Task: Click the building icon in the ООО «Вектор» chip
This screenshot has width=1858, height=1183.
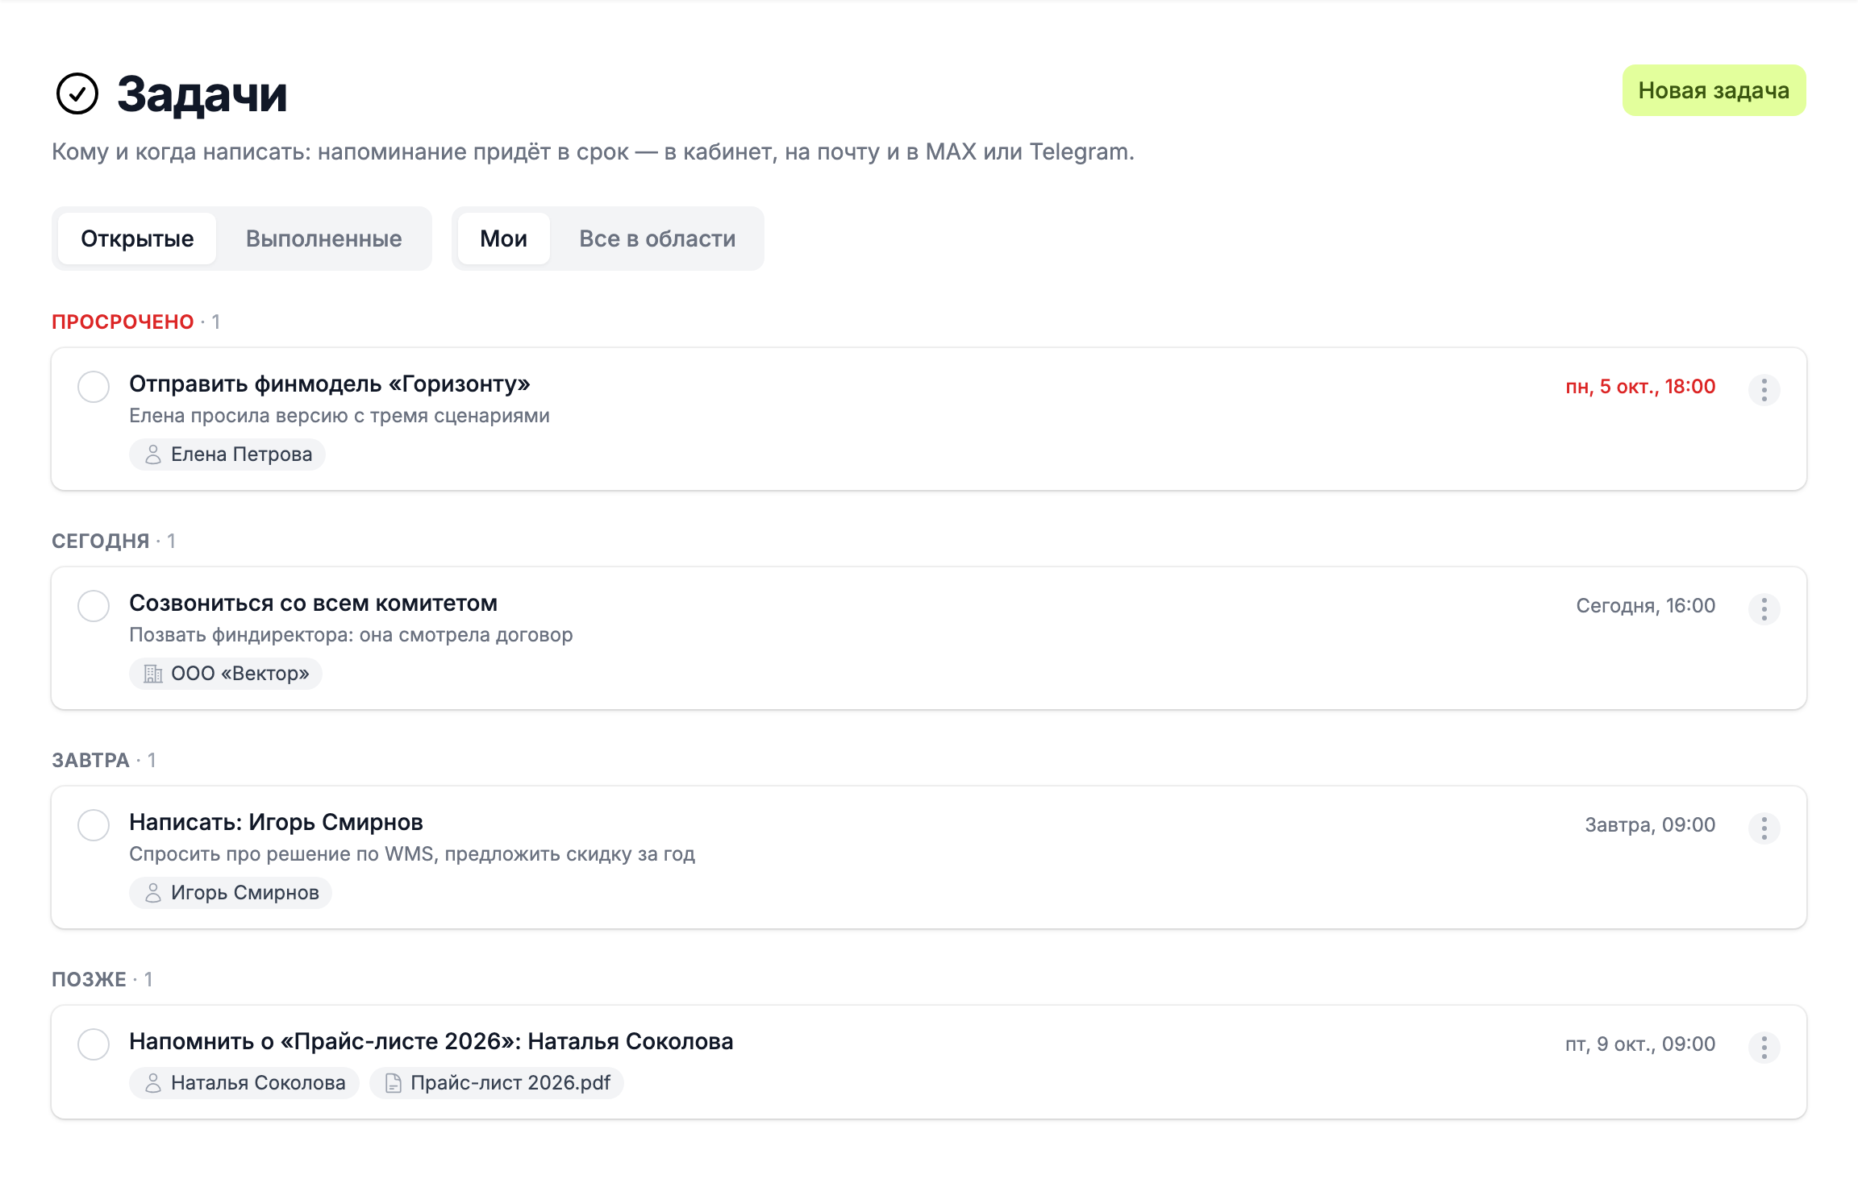Action: pyautogui.click(x=152, y=674)
